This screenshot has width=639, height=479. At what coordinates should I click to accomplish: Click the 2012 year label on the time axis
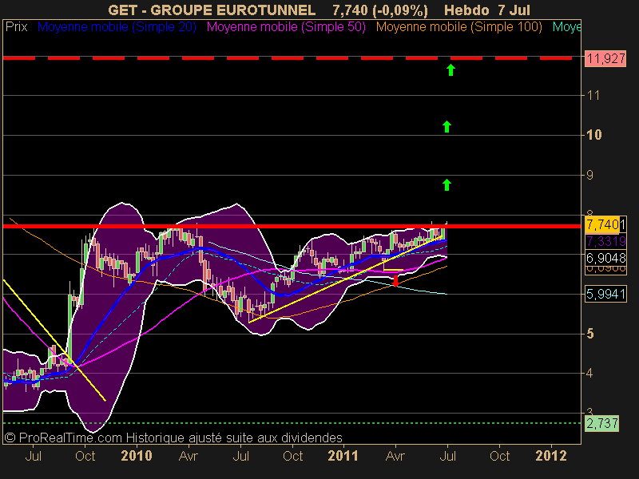[551, 455]
